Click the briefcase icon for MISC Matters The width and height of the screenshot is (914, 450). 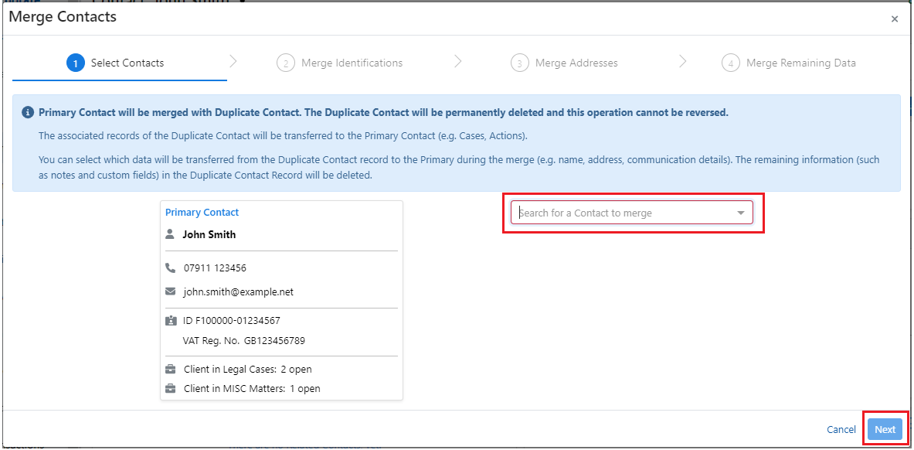171,388
